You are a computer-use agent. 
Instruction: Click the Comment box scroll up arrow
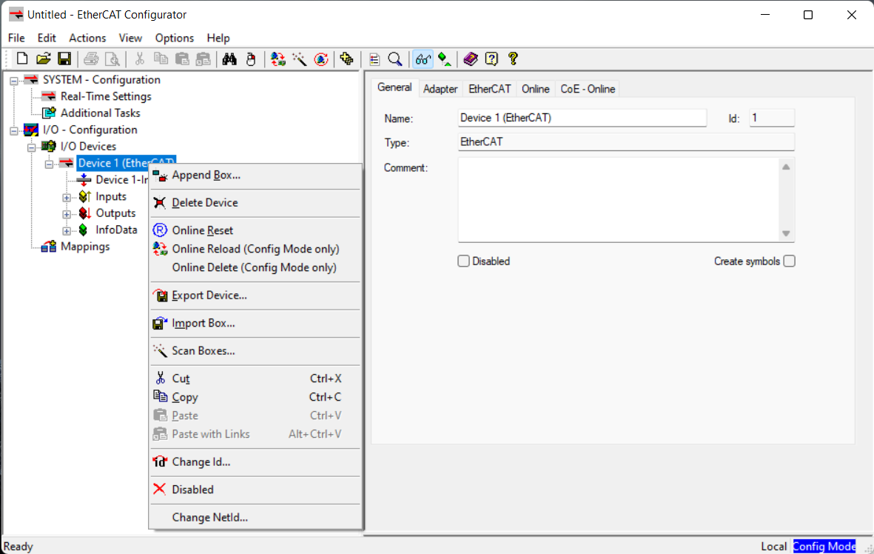(786, 167)
